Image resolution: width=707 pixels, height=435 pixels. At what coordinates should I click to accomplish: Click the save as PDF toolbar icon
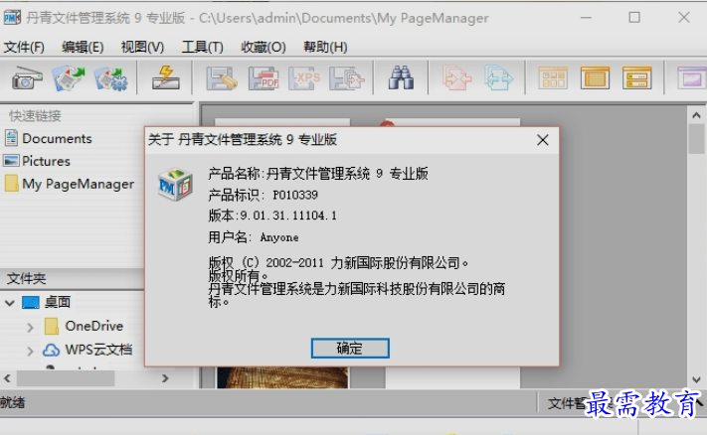264,78
